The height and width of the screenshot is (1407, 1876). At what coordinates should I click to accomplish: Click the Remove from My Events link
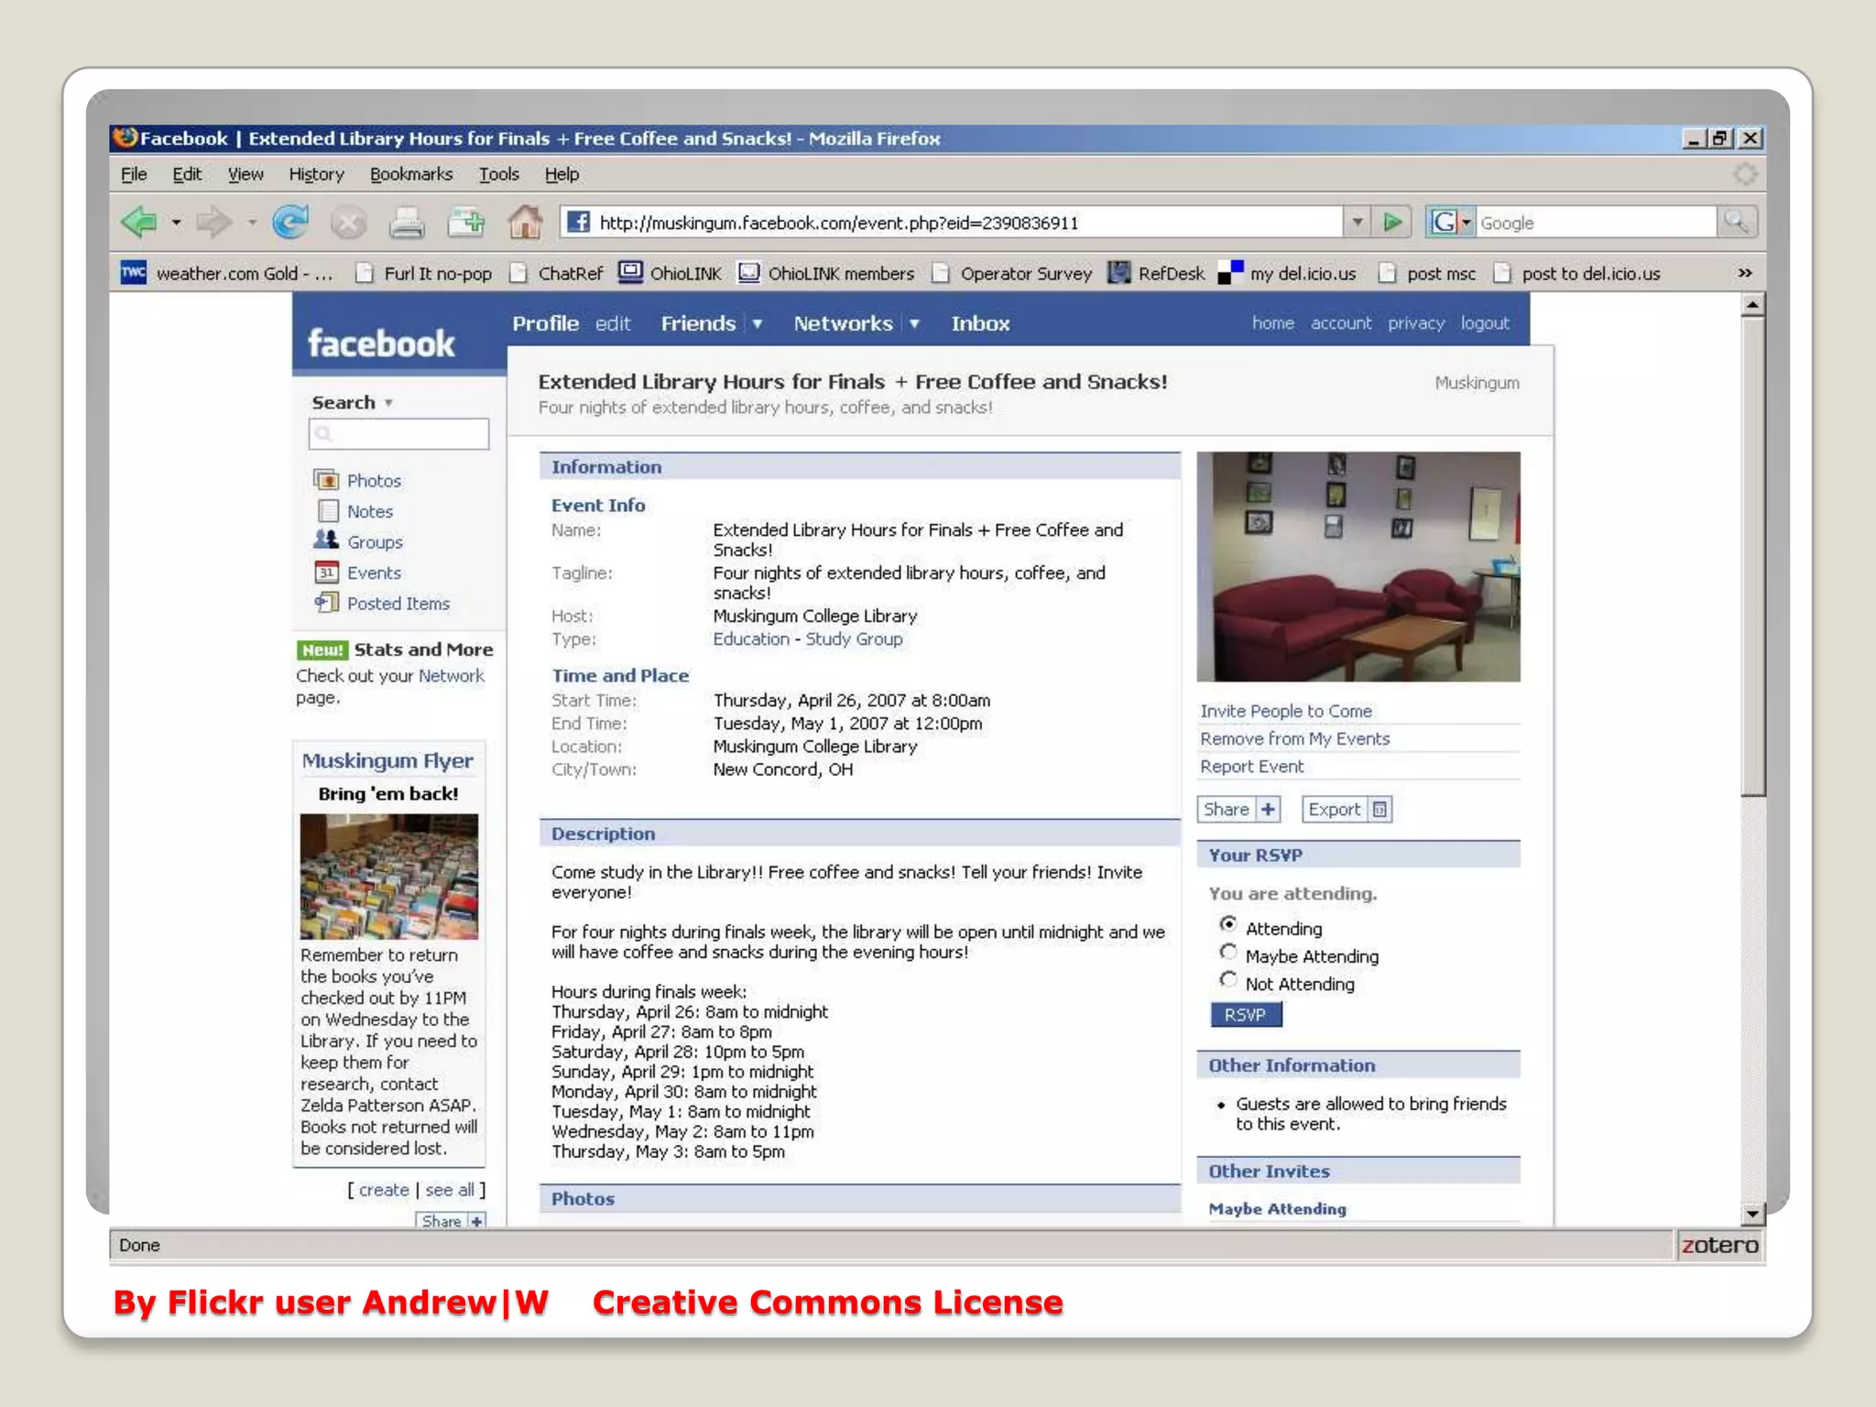1294,738
